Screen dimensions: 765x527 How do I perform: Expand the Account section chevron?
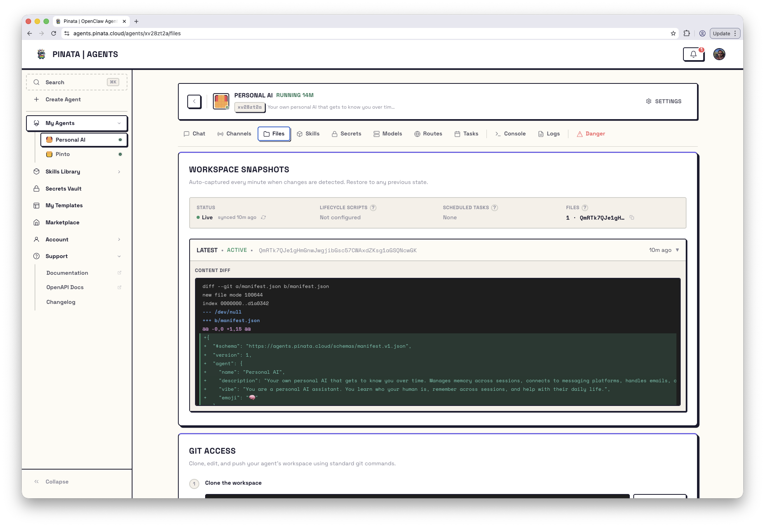[119, 240]
